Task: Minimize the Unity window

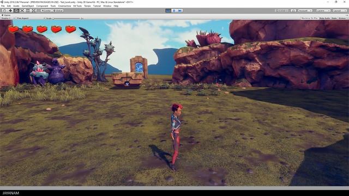Action: (328, 2)
